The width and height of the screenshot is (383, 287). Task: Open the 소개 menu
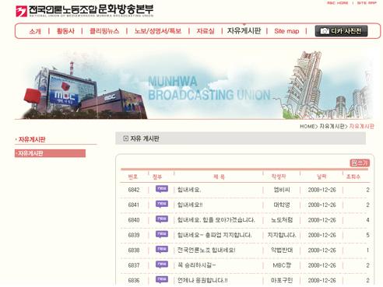tap(35, 31)
